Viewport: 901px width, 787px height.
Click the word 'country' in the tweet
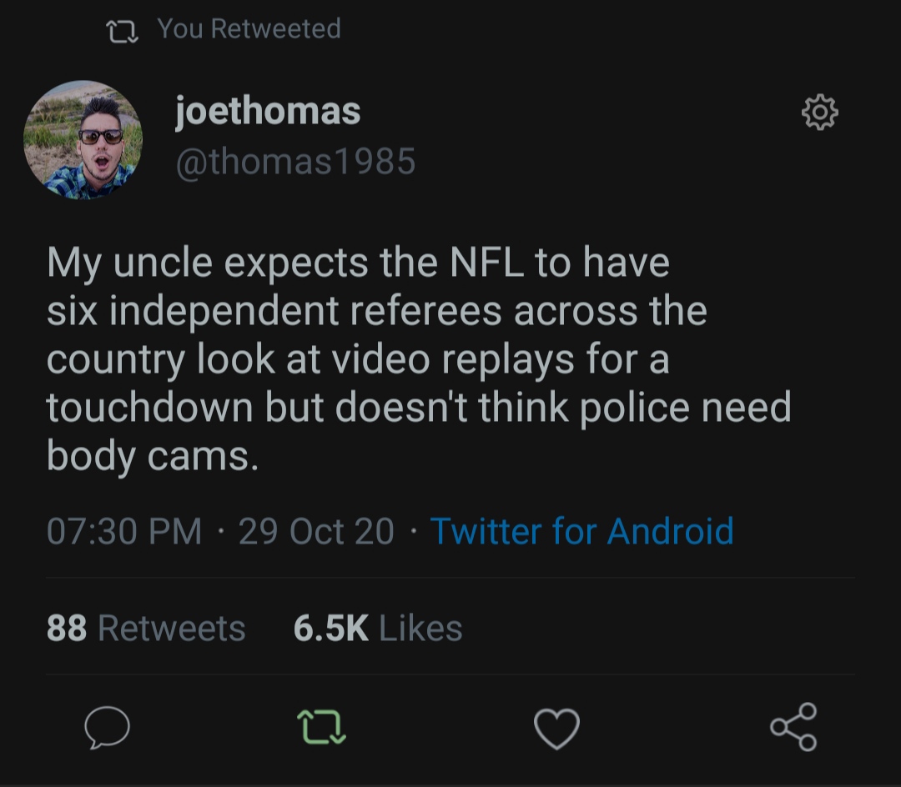pyautogui.click(x=115, y=359)
